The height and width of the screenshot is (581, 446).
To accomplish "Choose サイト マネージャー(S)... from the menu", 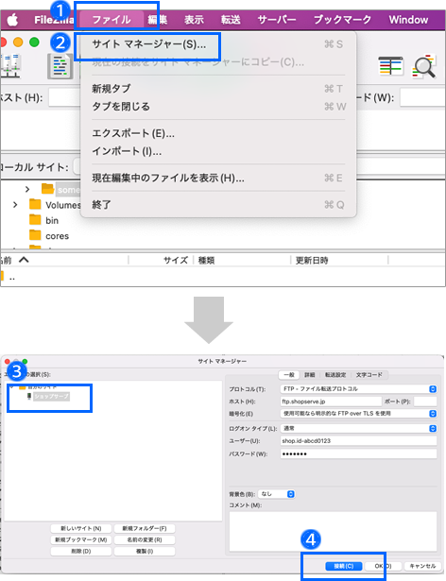I will click(149, 44).
